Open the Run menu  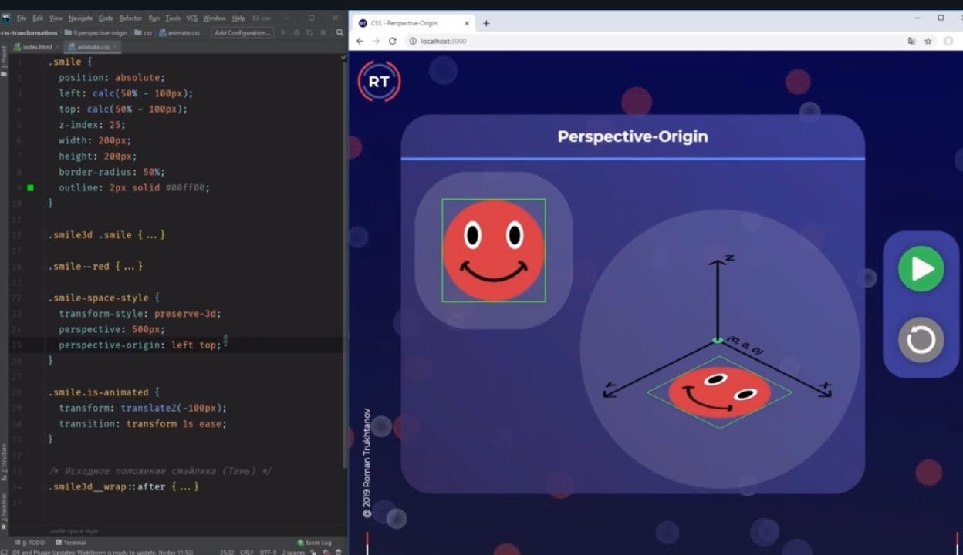tap(154, 18)
